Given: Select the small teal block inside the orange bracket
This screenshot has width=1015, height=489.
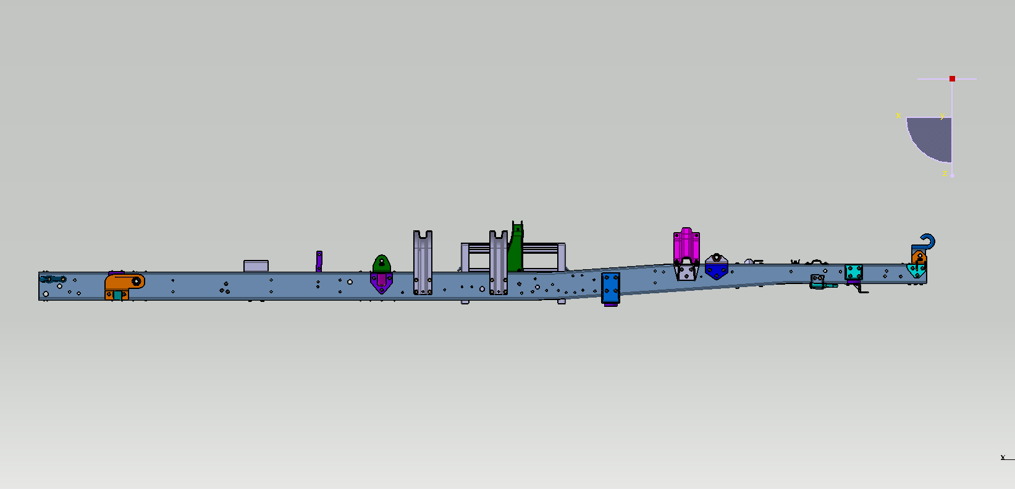Looking at the screenshot, I should coord(117,295).
